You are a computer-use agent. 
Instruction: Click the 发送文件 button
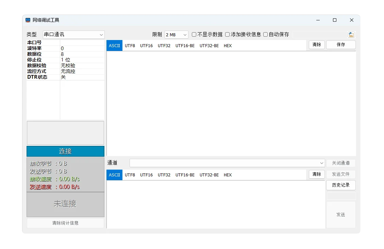pos(341,174)
